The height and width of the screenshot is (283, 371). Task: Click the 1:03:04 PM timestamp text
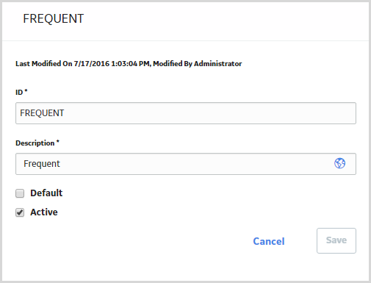point(130,64)
